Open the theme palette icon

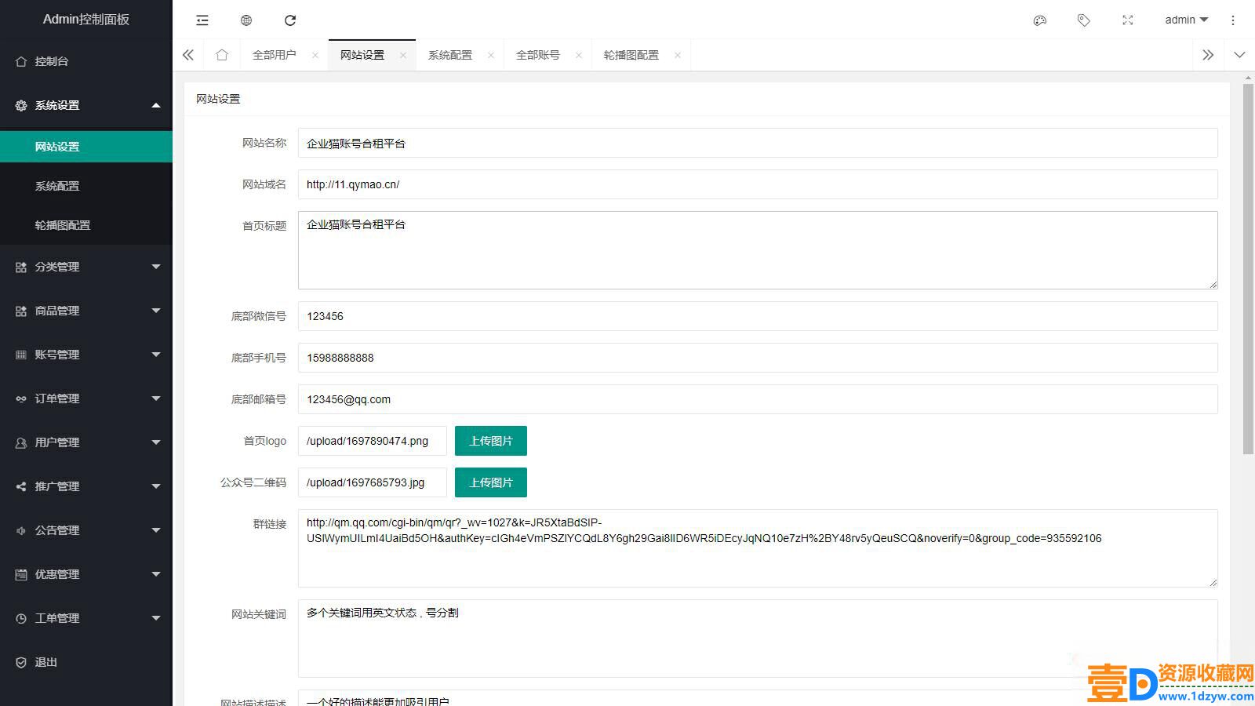(x=1040, y=20)
